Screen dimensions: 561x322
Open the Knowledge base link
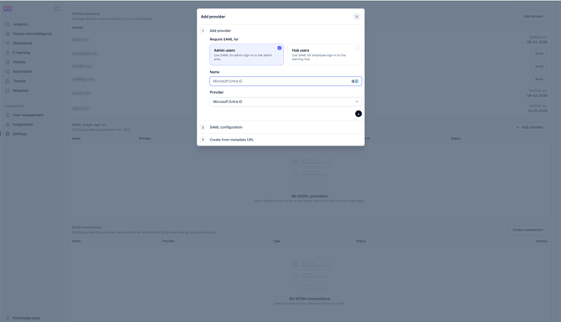point(26,318)
